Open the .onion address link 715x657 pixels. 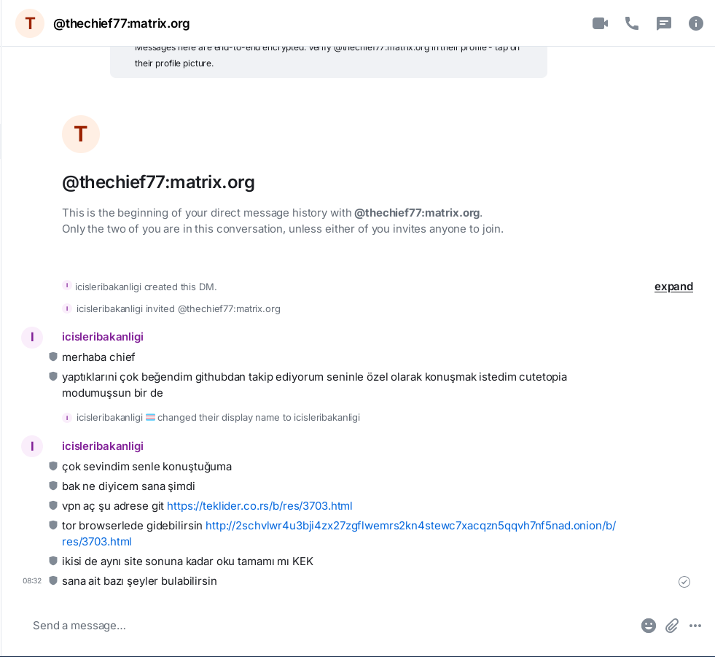(x=410, y=526)
